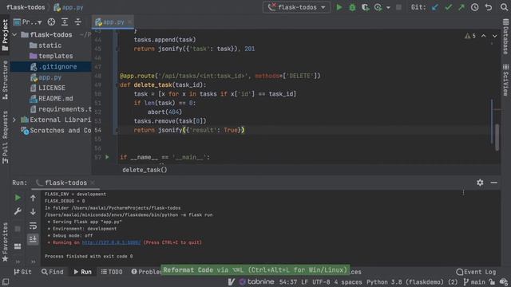Click the warnings count indicator
The height and width of the screenshot is (287, 511).
click(x=470, y=36)
